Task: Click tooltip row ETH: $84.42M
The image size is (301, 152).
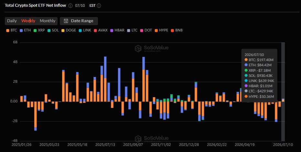Action: [258, 65]
